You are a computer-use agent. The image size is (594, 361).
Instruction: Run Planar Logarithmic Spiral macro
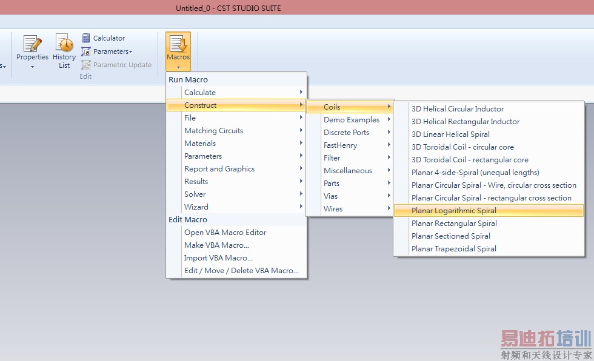click(489, 211)
